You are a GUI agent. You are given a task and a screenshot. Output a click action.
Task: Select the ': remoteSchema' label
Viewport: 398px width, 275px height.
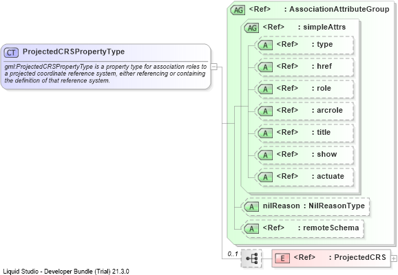coord(328,228)
